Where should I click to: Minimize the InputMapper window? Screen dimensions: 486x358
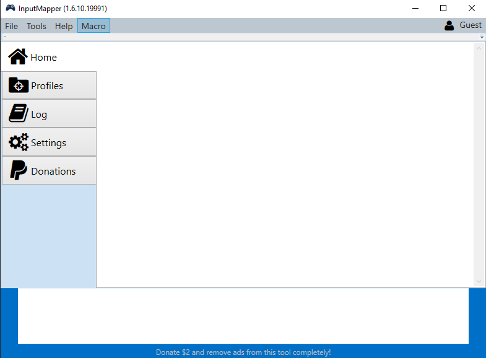[x=415, y=9]
